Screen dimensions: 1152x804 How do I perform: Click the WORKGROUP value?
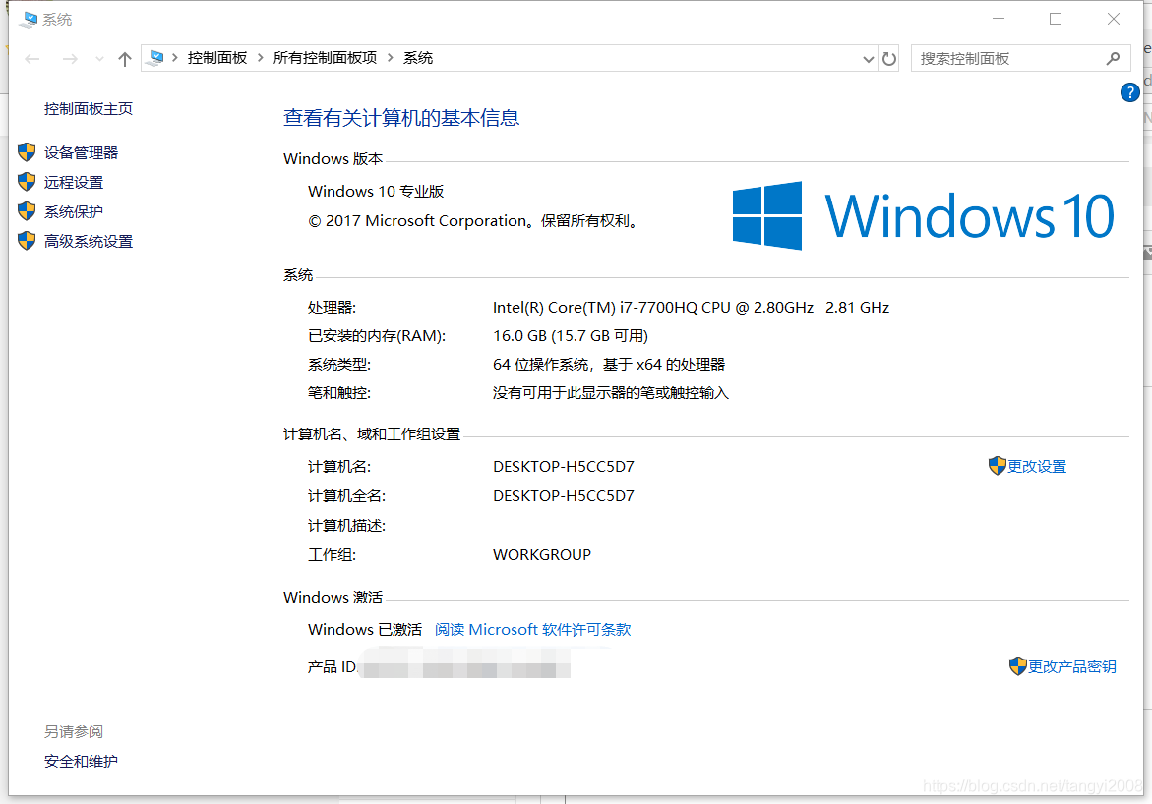[x=542, y=554]
